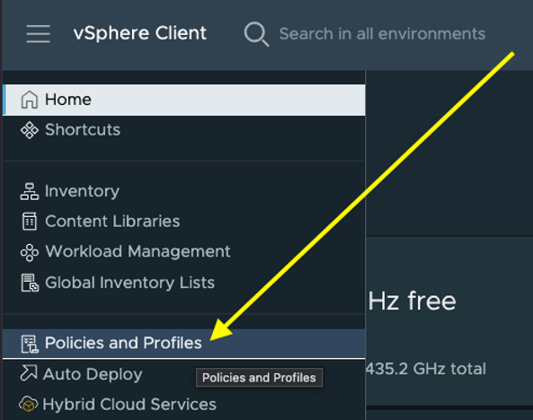Click the Home house icon
Viewport: 533px width, 420px height.
(30, 100)
